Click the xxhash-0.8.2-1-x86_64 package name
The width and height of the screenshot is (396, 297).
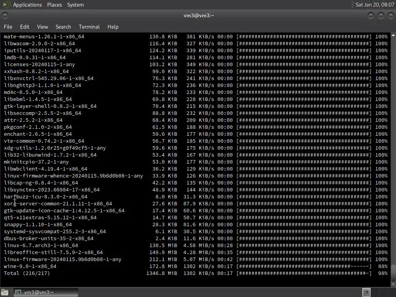click(36, 72)
